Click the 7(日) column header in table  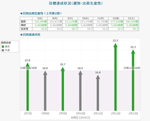[x=40, y=18]
